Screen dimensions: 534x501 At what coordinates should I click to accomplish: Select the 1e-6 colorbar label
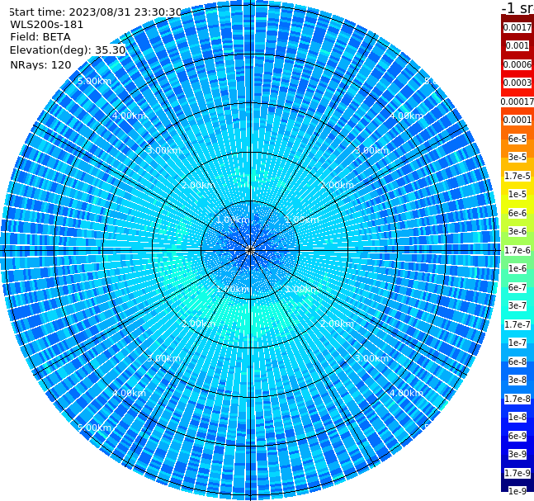517,268
